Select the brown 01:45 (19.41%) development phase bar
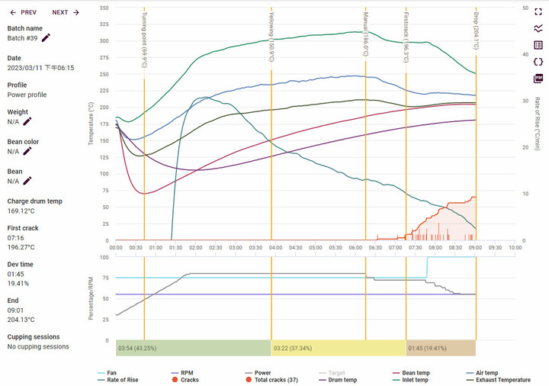The height and width of the screenshot is (386, 549). tap(441, 348)
